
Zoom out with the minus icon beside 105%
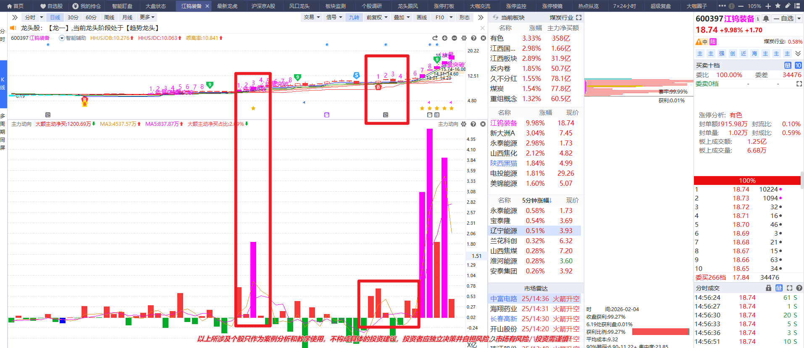(x=741, y=6)
